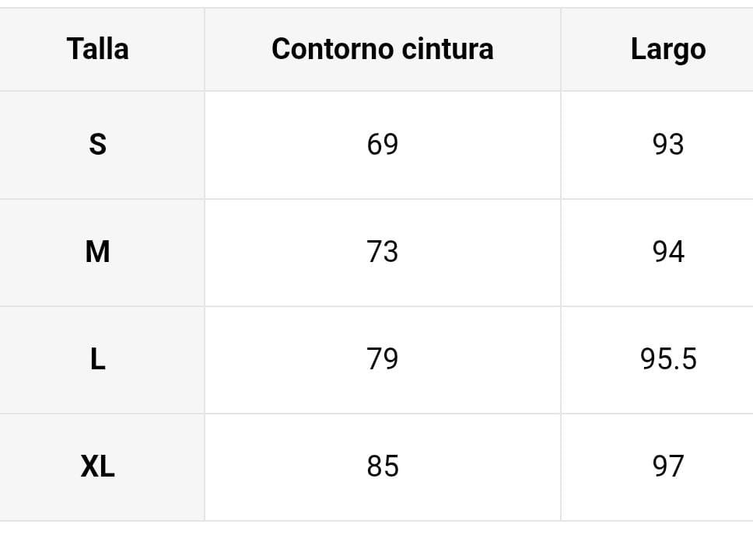Click the Talla column header
This screenshot has height=538, width=753.
(98, 49)
